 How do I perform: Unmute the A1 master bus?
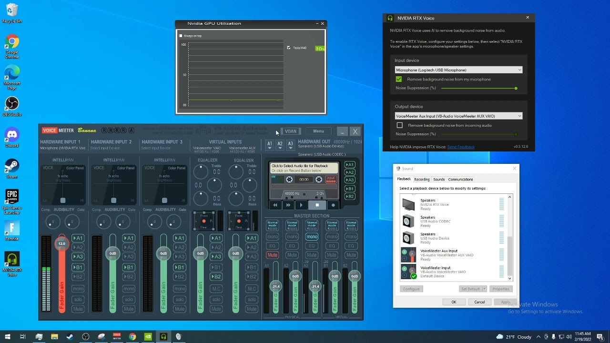point(272,255)
